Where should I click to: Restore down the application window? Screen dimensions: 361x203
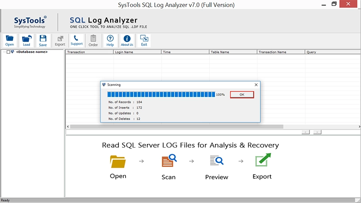[334, 4]
